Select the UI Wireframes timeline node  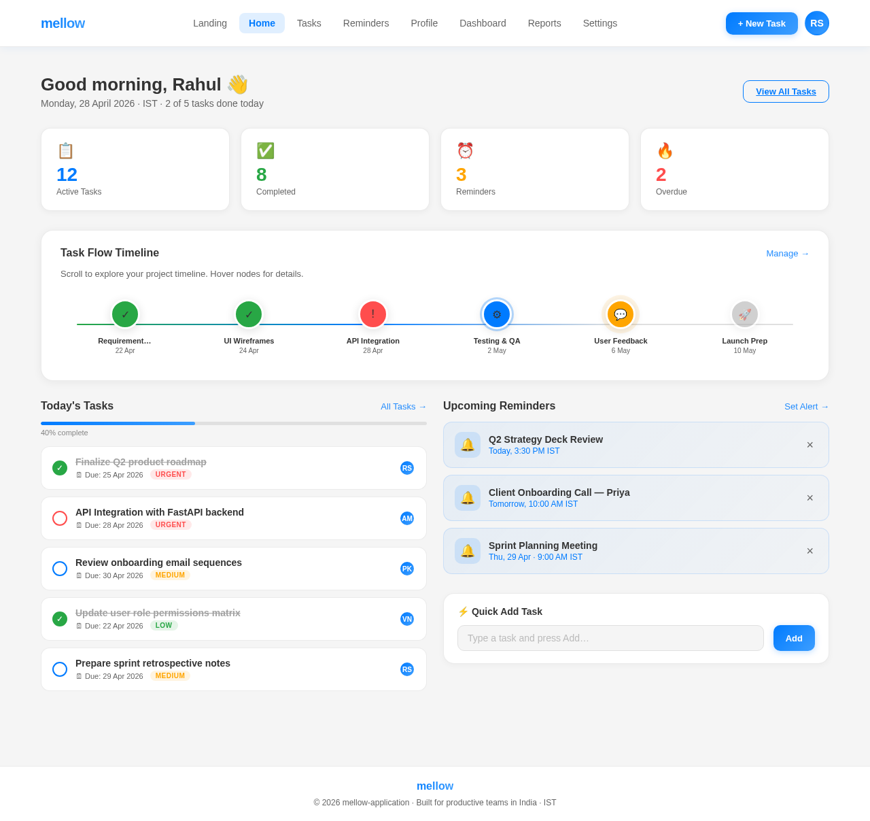pyautogui.click(x=249, y=314)
